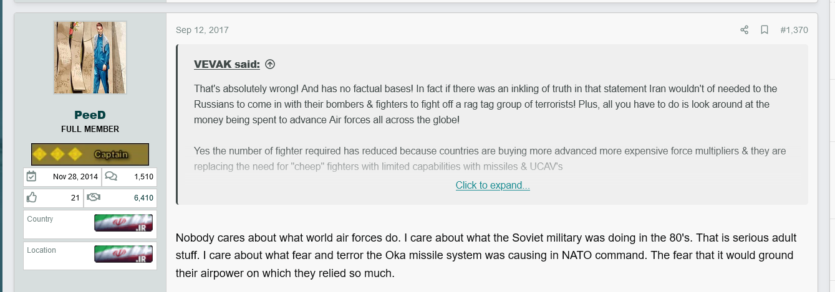Click the Nov 28, 2014 join date
Image resolution: width=835 pixels, height=292 pixels.
click(75, 177)
